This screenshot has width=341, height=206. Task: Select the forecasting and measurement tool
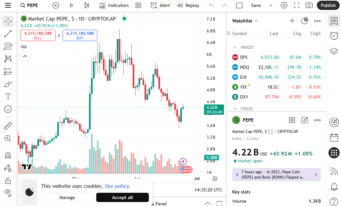point(8,71)
